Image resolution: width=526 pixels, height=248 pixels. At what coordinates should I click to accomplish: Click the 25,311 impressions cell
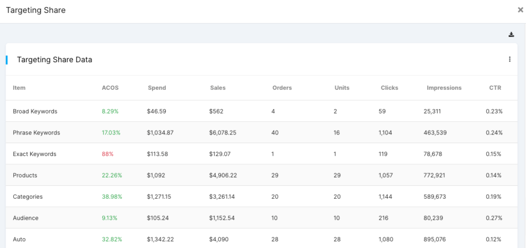tap(432, 111)
